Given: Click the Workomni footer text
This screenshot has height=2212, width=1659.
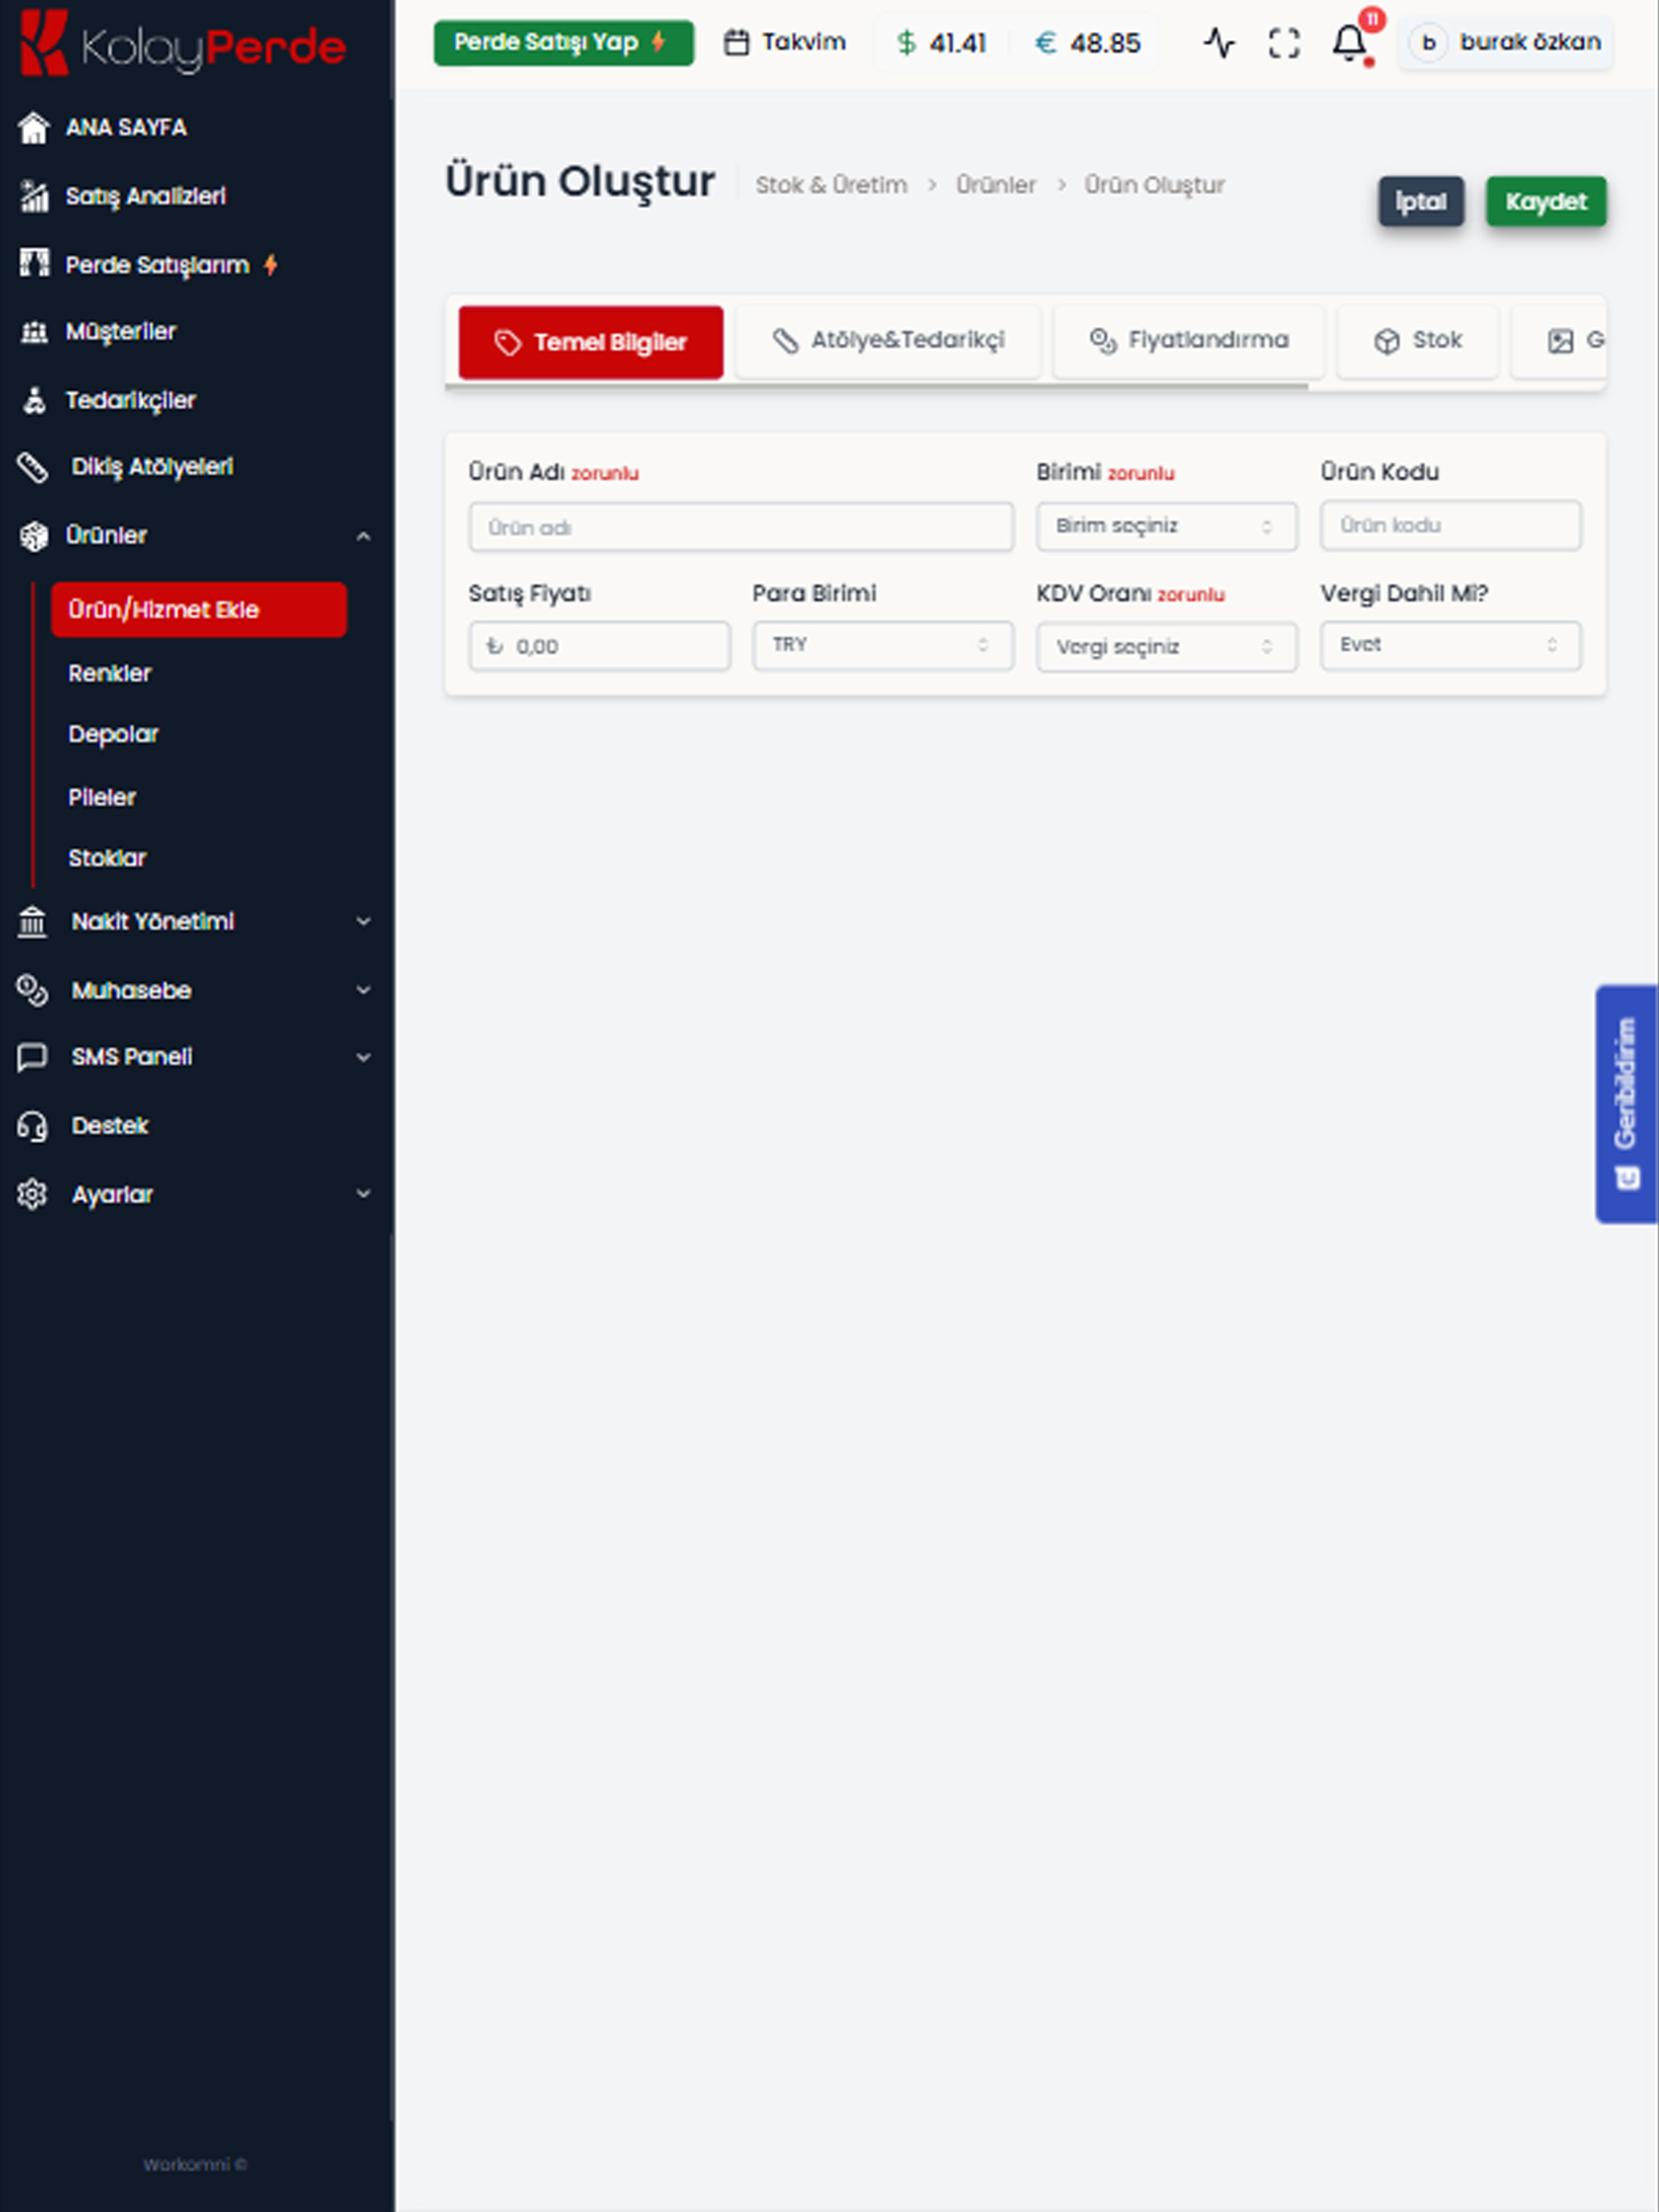Looking at the screenshot, I should click(x=195, y=2165).
